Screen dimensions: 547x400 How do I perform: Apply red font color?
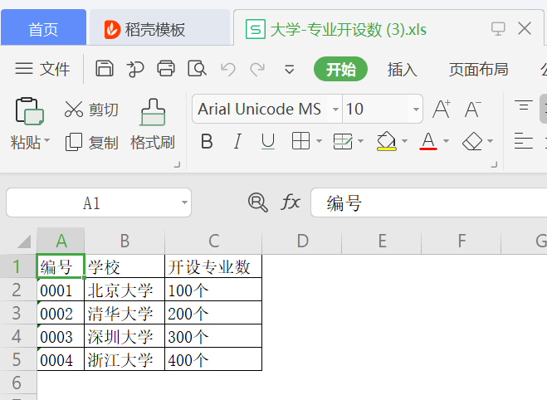[428, 141]
